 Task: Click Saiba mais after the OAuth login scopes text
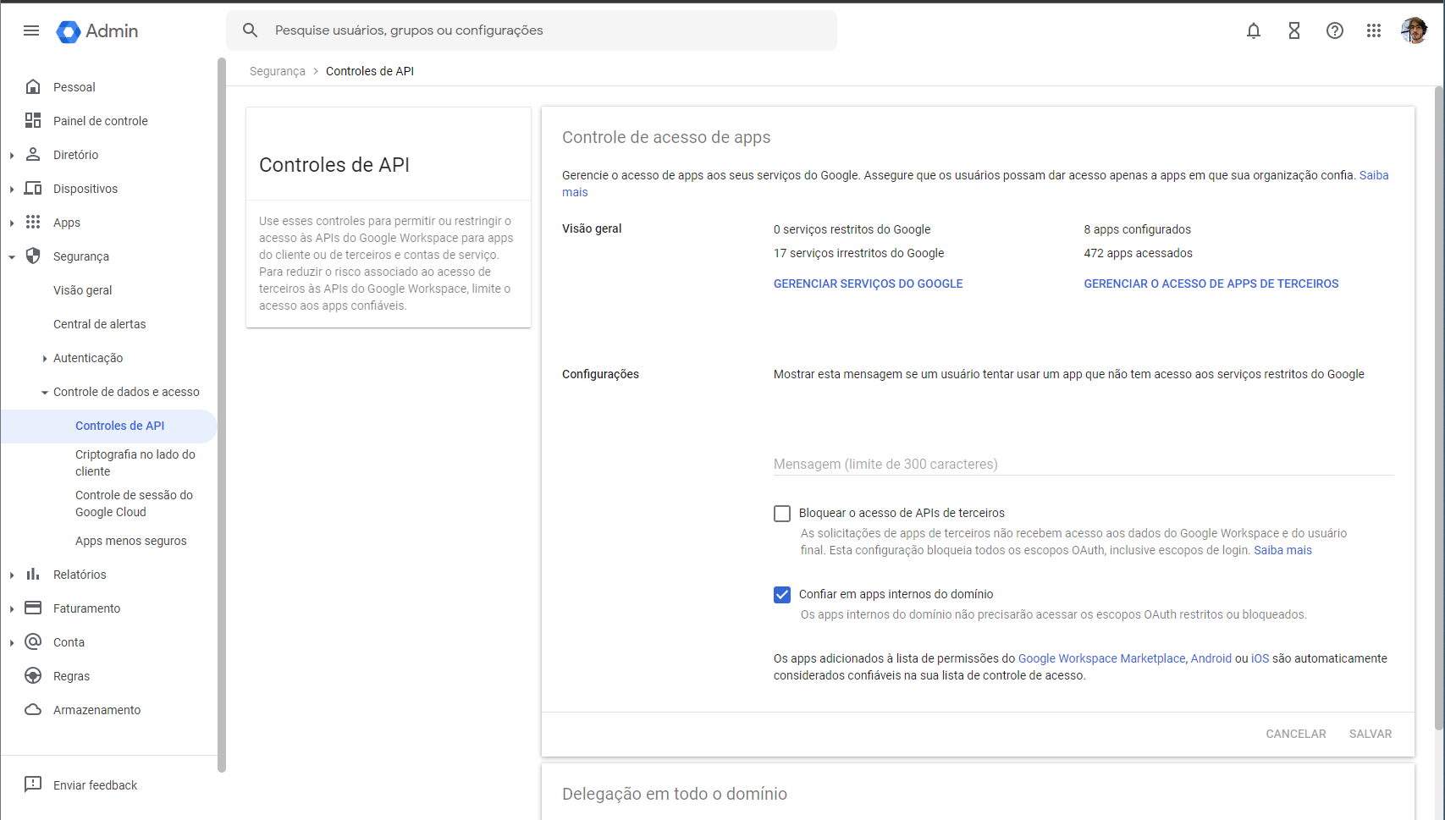1282,550
